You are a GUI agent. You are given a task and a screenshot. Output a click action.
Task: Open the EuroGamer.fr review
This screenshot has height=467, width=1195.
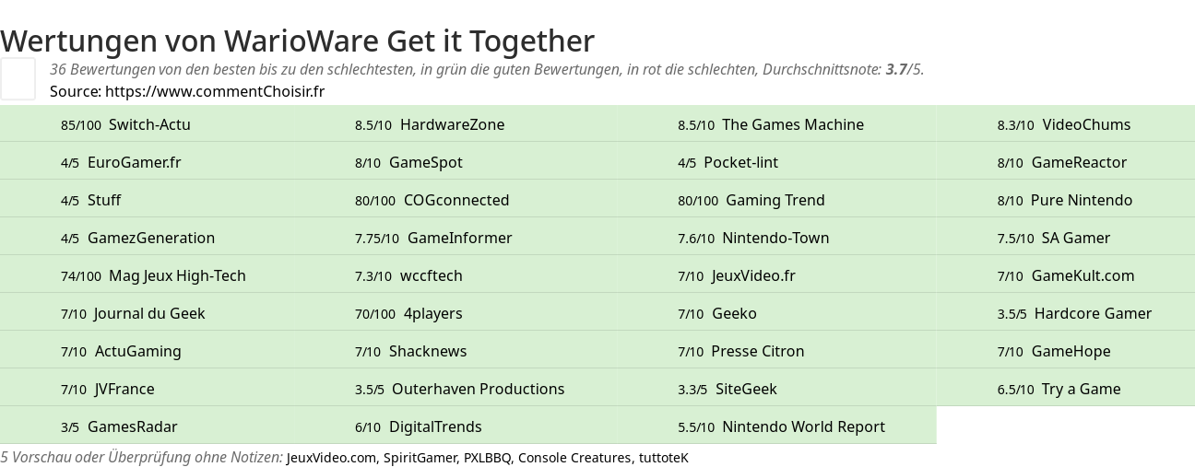click(121, 162)
